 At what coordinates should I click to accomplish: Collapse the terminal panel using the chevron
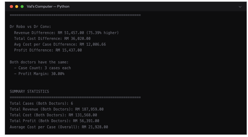[240, 7]
